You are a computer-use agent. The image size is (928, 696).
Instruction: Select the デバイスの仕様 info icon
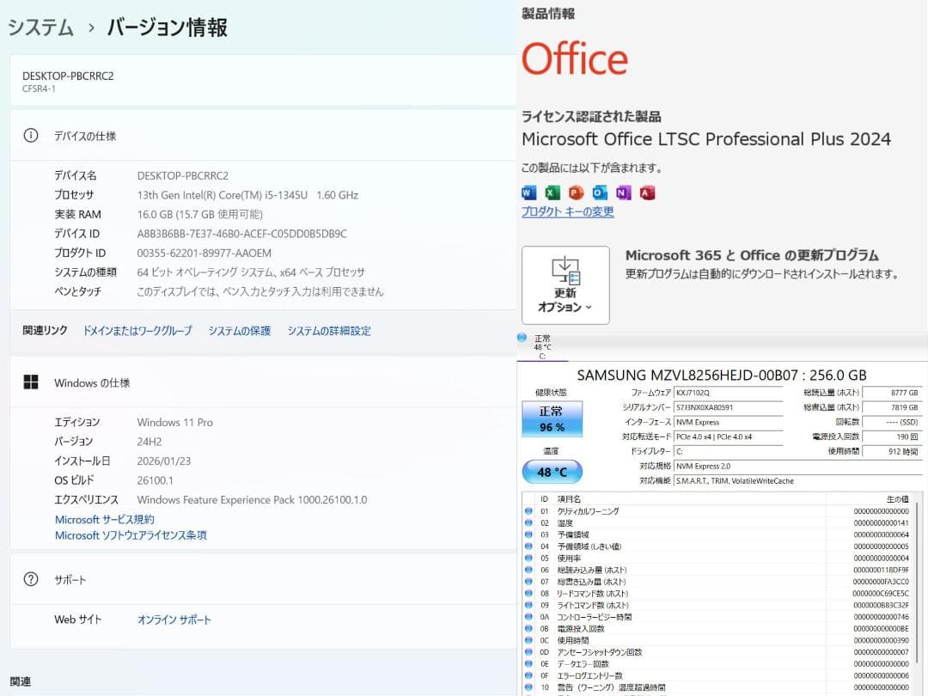32,135
